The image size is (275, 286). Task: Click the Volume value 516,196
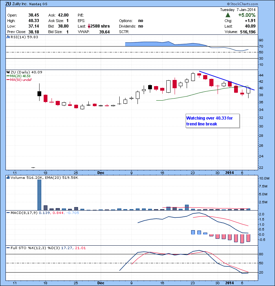[248, 32]
